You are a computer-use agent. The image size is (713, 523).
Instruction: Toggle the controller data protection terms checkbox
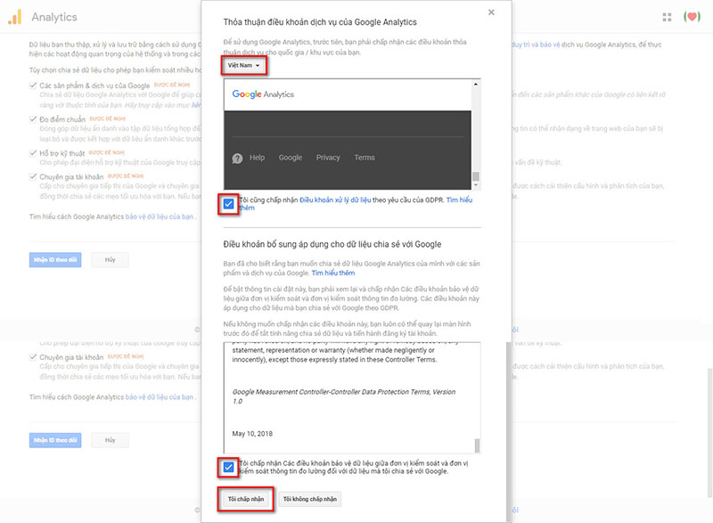coord(229,466)
